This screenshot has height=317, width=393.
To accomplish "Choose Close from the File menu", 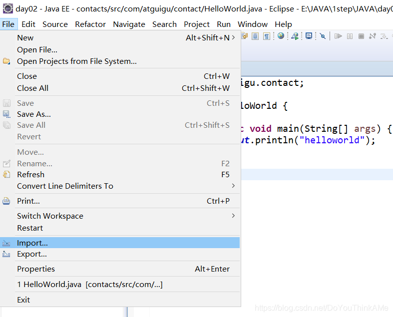I will [x=120, y=76].
